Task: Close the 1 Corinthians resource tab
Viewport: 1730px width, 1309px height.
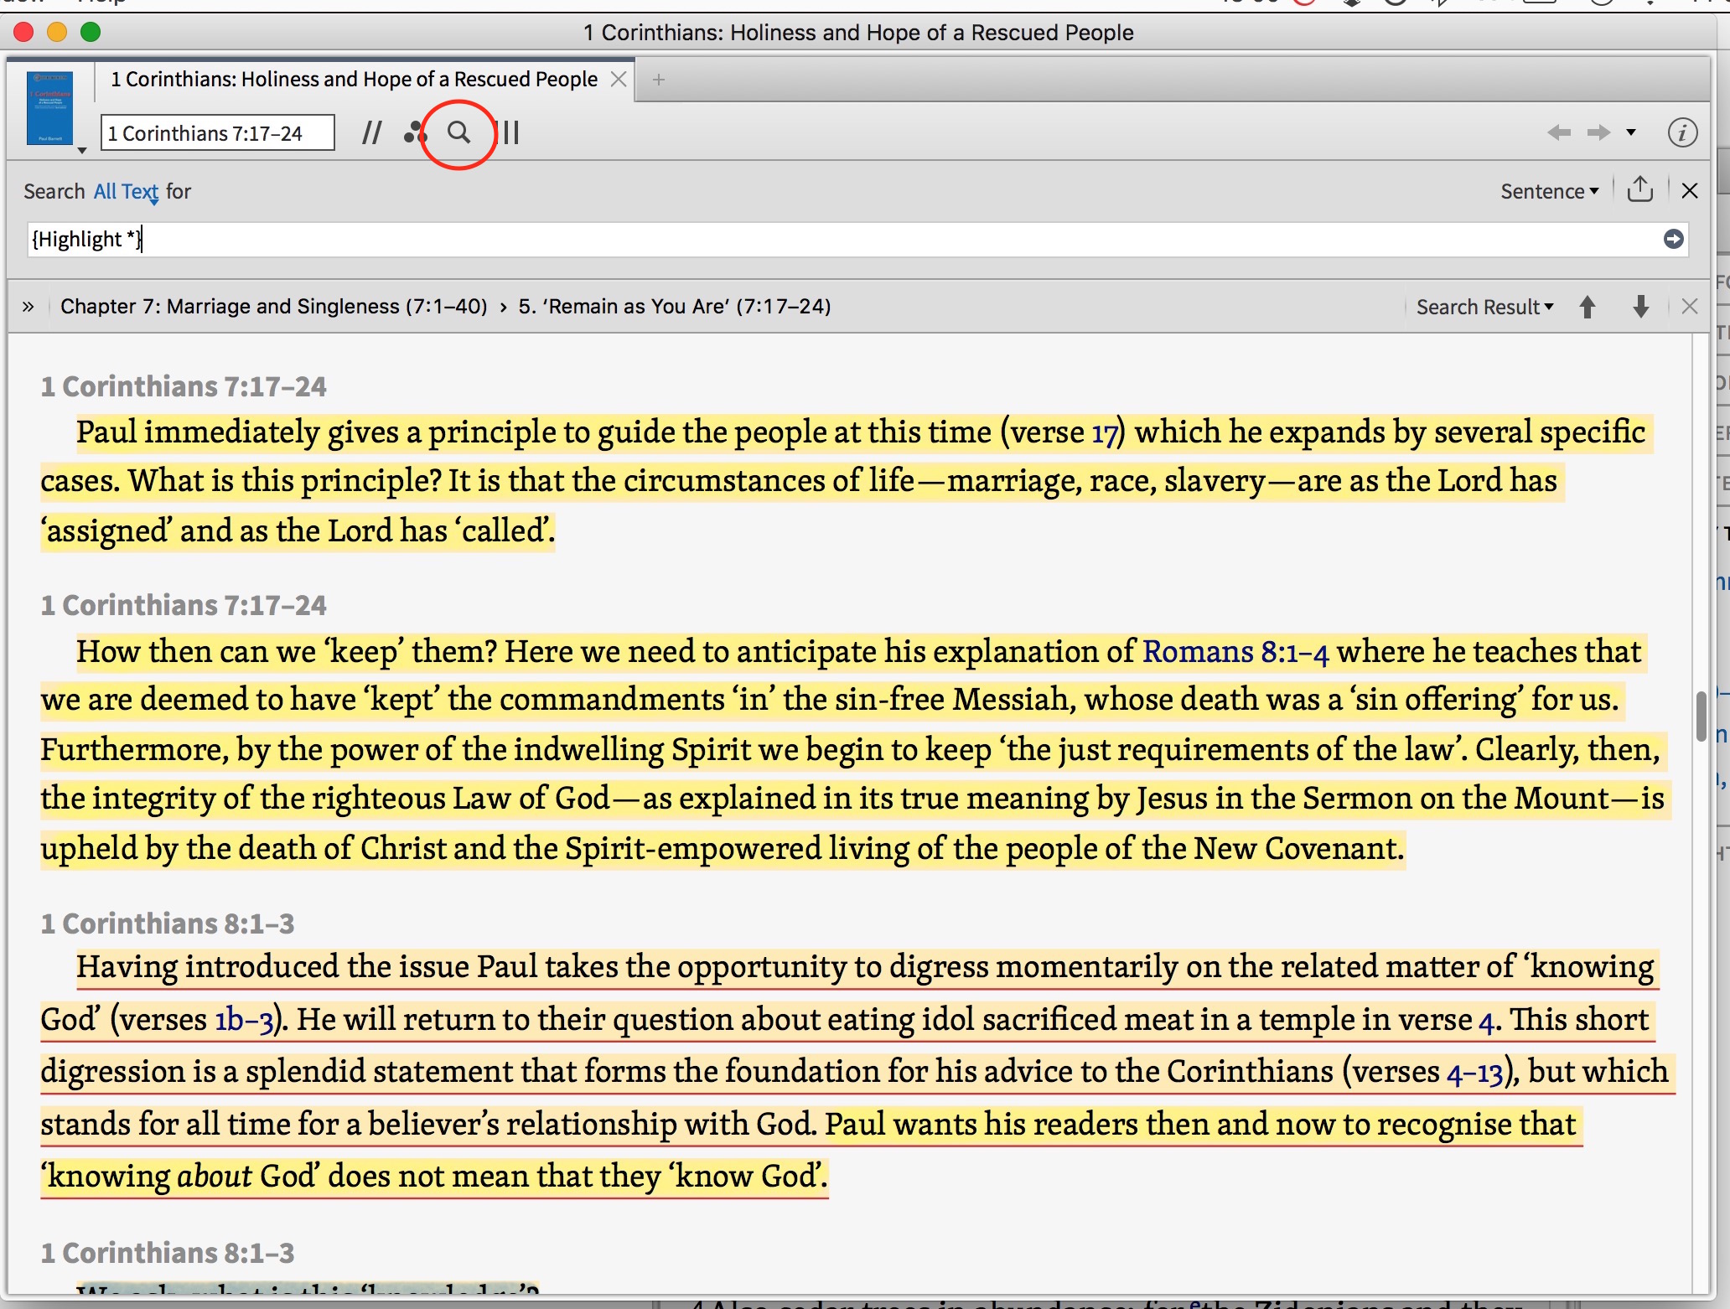Action: click(x=619, y=79)
